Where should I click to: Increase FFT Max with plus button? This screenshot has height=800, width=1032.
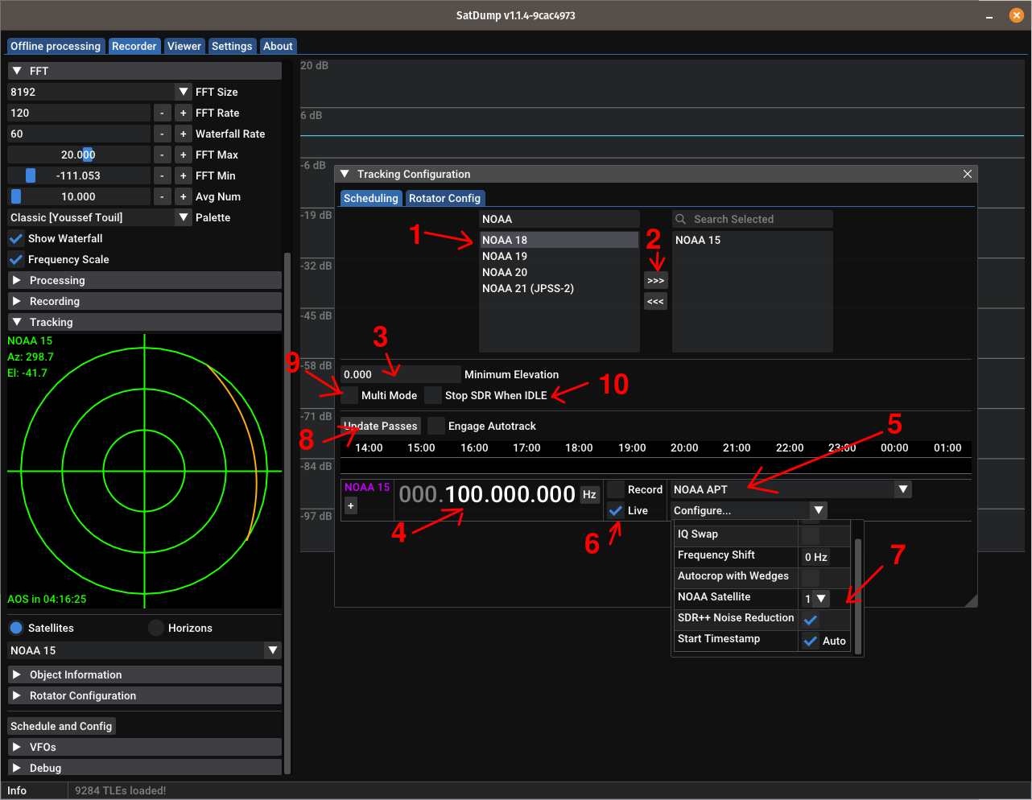click(x=184, y=155)
